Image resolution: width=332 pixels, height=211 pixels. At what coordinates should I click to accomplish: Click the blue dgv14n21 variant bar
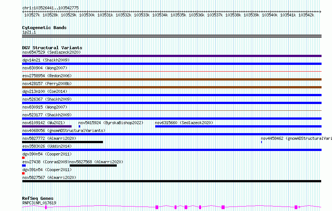(x=172, y=64)
